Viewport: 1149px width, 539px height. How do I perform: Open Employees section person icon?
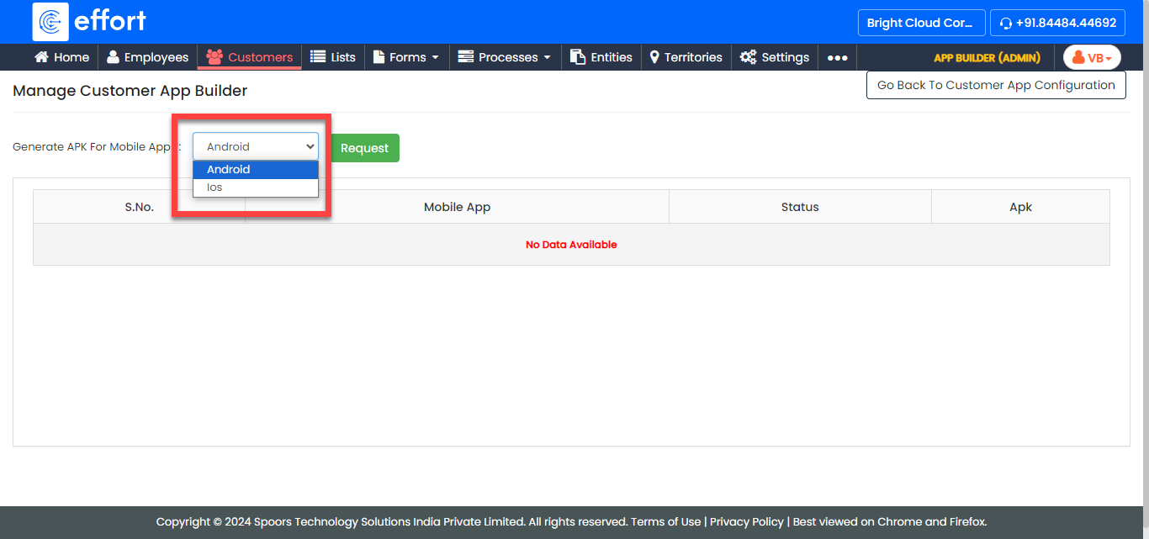pyautogui.click(x=113, y=57)
